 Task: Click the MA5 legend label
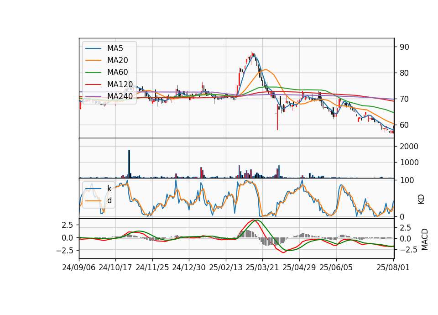[x=115, y=48]
